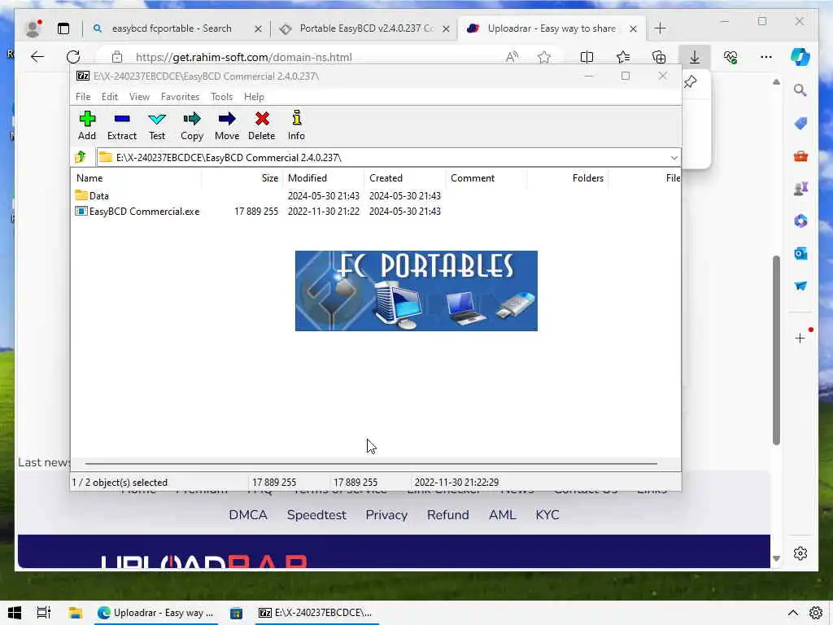Open Browser essentials heart icon
Image resolution: width=833 pixels, height=625 pixels.
(731, 57)
